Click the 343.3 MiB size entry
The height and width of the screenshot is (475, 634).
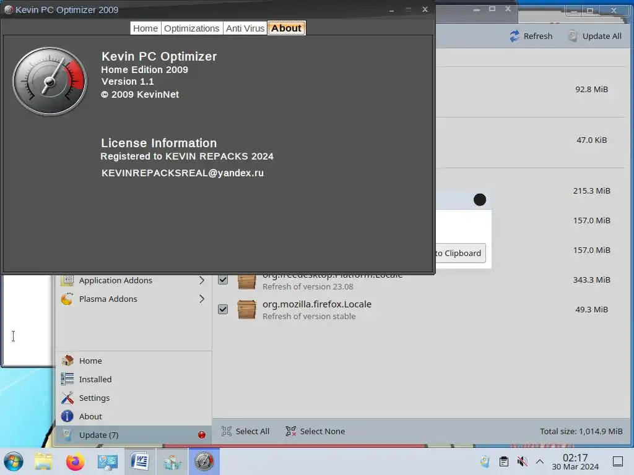[591, 280]
